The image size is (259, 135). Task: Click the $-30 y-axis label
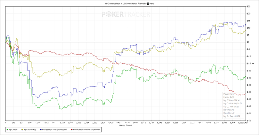[249, 85]
